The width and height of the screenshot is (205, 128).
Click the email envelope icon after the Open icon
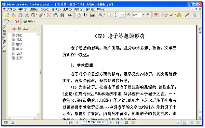pos(14,15)
